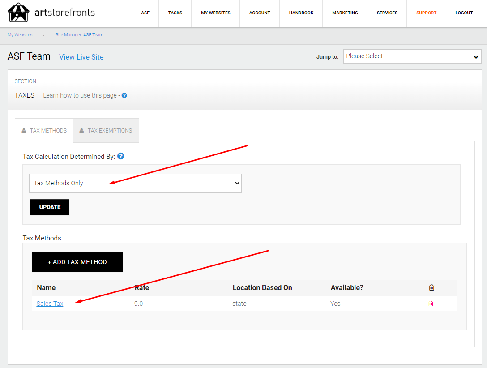Click the person icon on Tax Methods tab
The image size is (487, 368).
[x=24, y=131]
